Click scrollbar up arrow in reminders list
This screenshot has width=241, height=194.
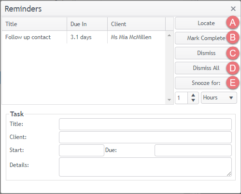(169, 35)
